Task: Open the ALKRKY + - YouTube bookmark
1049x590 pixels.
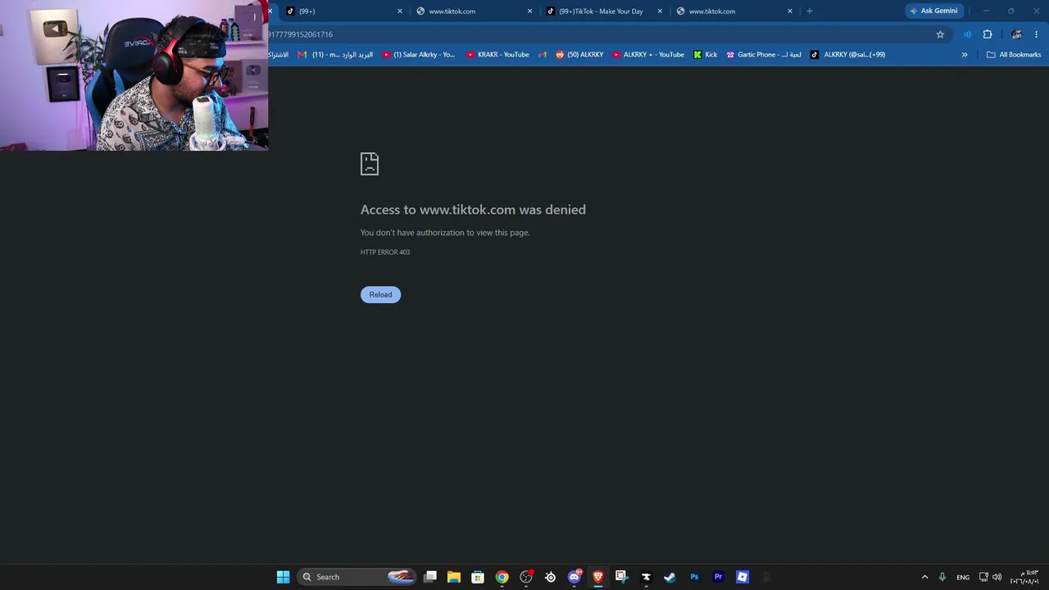Action: click(648, 55)
